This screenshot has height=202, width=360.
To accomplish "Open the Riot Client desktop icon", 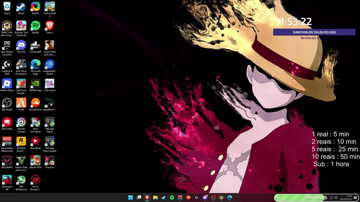I will (7, 124).
